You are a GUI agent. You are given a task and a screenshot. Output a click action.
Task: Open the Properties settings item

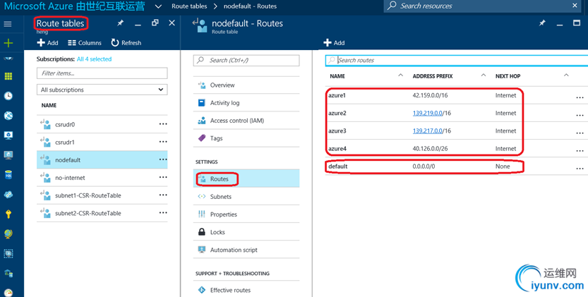tap(246, 214)
